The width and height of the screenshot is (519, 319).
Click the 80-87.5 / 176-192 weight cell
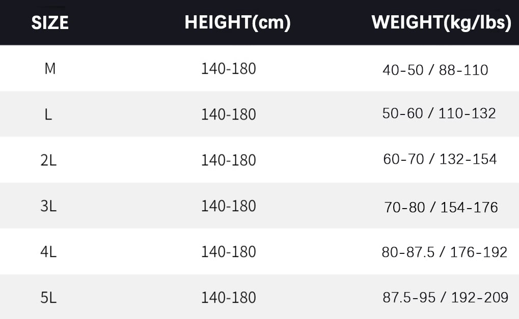(x=444, y=252)
